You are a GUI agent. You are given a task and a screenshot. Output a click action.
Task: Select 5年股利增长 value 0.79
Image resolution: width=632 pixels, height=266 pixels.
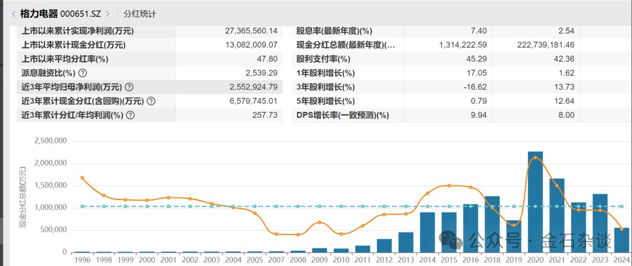479,101
